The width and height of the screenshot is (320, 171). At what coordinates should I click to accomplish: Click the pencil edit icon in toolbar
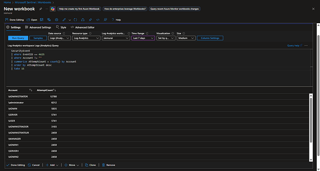pos(64,20)
